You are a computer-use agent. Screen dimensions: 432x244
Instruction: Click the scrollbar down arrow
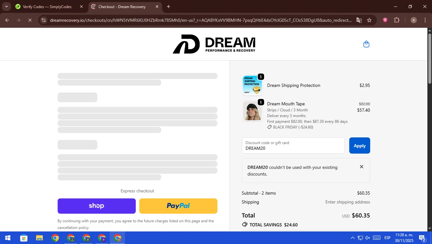point(430,229)
